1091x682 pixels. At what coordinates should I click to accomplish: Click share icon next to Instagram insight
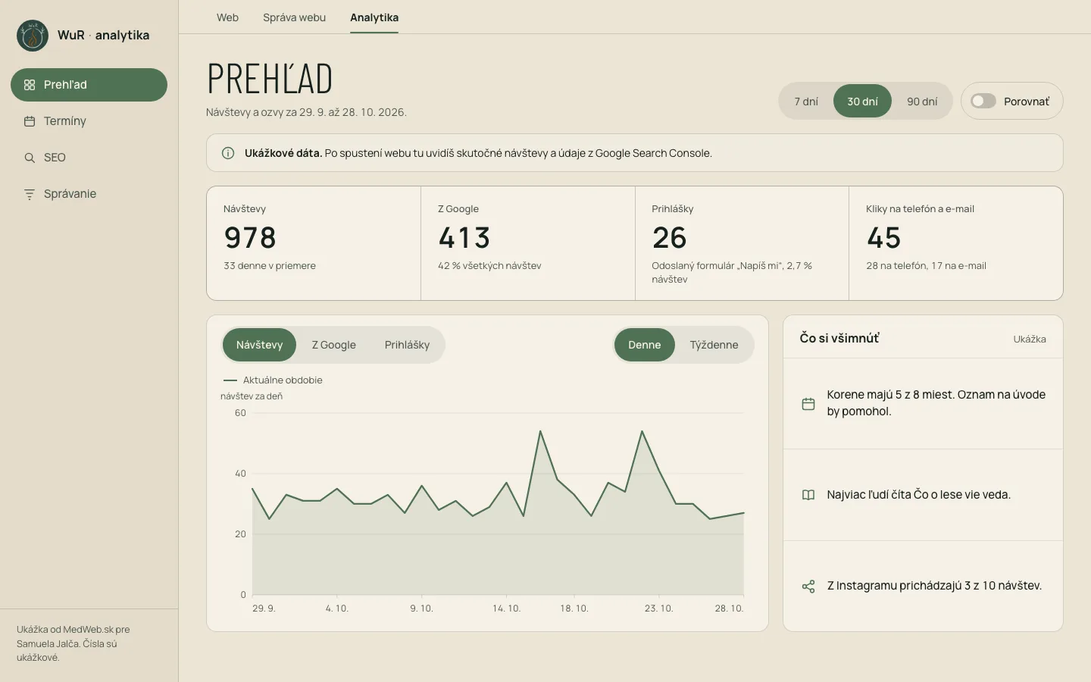808,587
